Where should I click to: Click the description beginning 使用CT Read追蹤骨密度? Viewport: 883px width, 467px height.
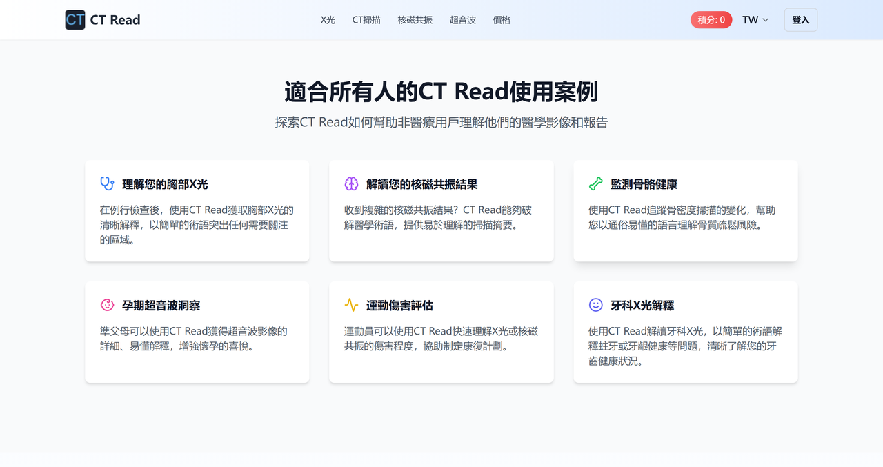(x=682, y=217)
